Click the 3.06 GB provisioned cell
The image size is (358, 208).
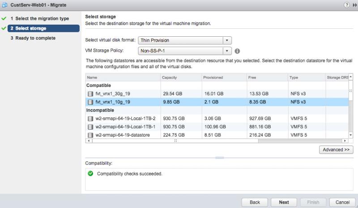[x=213, y=118]
